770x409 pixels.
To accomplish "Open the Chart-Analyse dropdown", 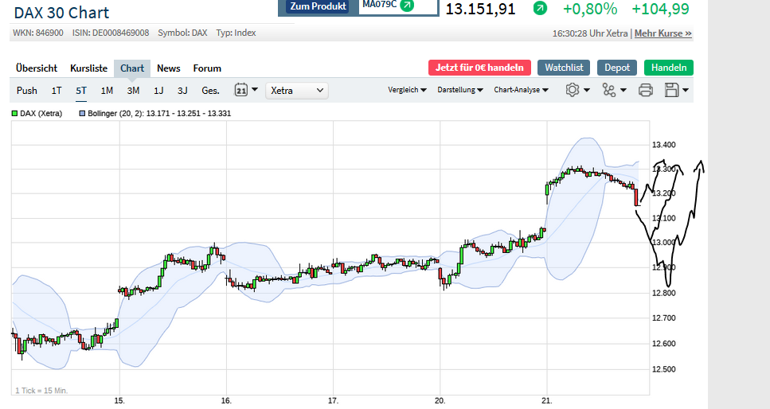I will [x=521, y=90].
